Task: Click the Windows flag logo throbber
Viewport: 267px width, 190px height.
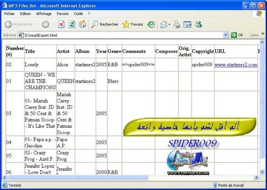Action: (x=259, y=14)
